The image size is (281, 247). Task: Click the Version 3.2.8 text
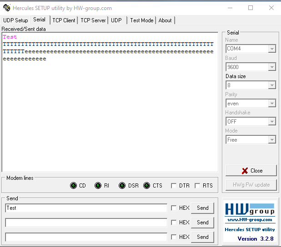click(x=256, y=239)
